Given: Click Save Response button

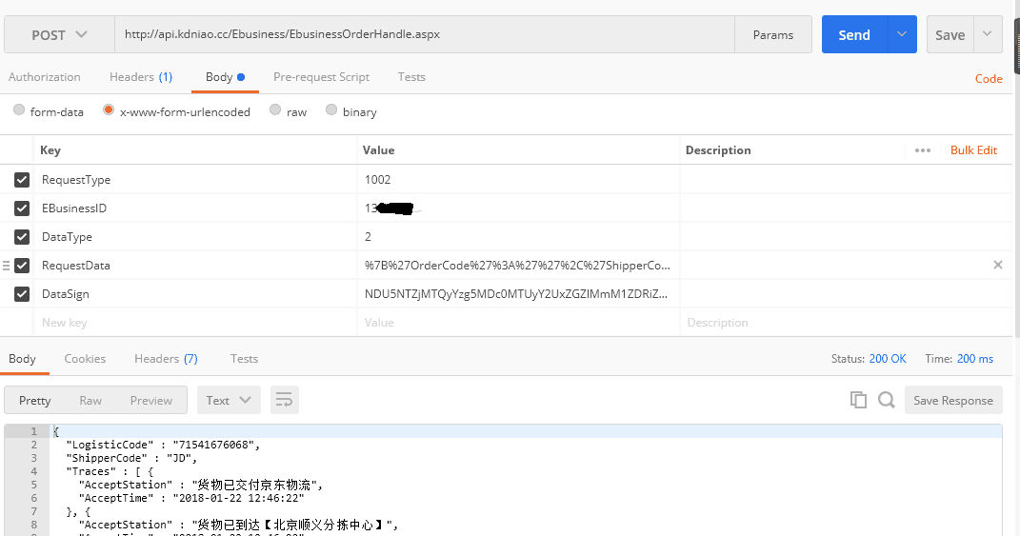Looking at the screenshot, I should click(x=953, y=400).
